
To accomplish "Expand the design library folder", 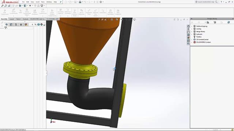I will click(x=192, y=32).
